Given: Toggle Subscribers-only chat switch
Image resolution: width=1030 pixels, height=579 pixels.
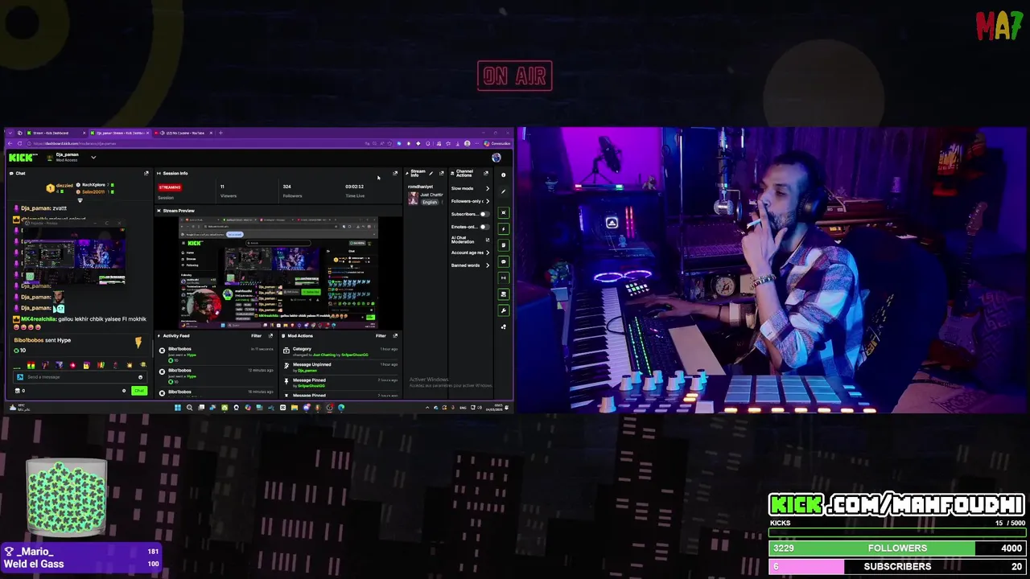Looking at the screenshot, I should tap(484, 214).
